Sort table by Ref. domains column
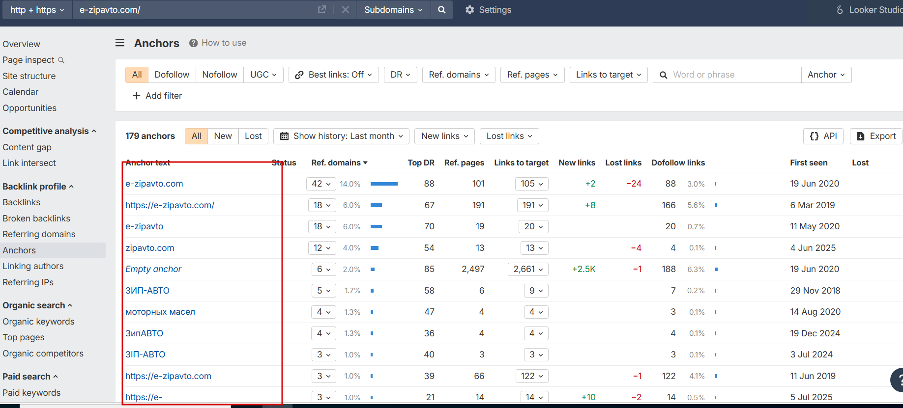The width and height of the screenshot is (903, 408). click(339, 163)
